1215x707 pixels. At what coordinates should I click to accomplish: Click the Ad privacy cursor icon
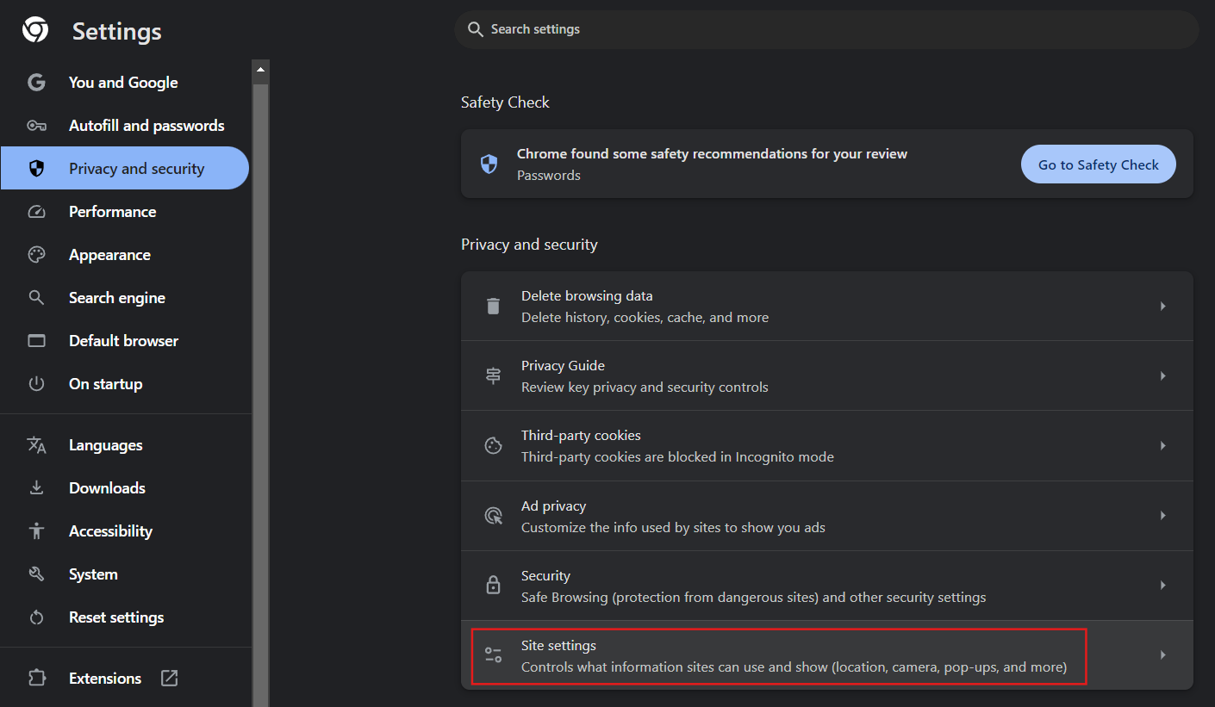[493, 516]
